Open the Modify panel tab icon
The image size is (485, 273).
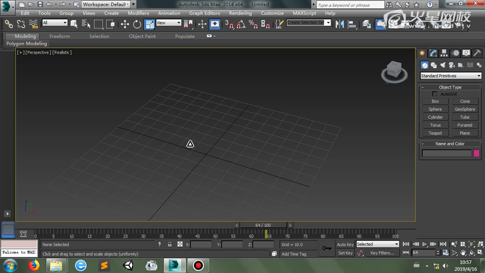pyautogui.click(x=432, y=53)
